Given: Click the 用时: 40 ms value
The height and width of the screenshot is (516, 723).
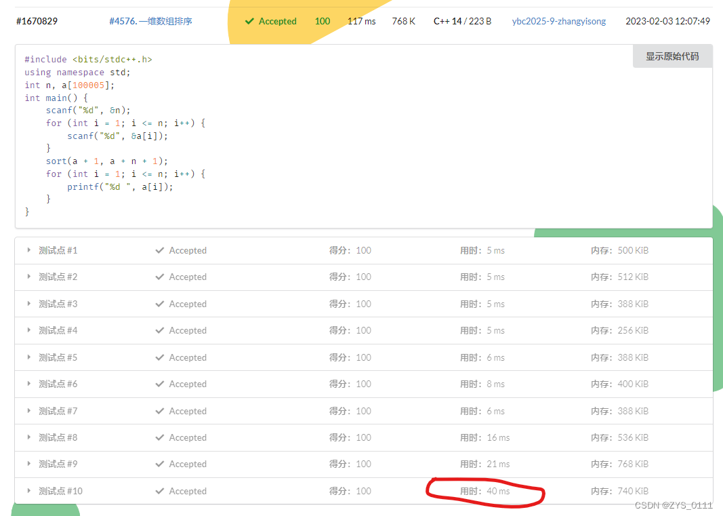Looking at the screenshot, I should [485, 491].
